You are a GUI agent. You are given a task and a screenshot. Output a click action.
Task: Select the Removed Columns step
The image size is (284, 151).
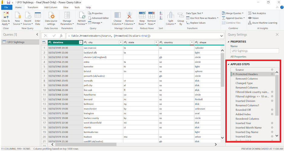click(246, 79)
